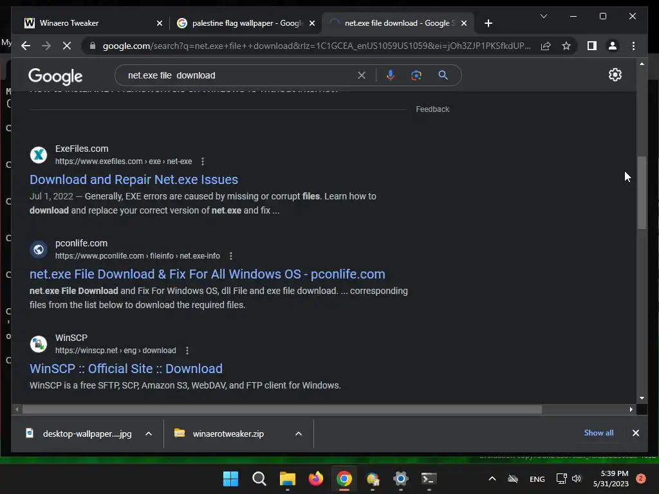Submit search with the magnifier icon

click(443, 75)
